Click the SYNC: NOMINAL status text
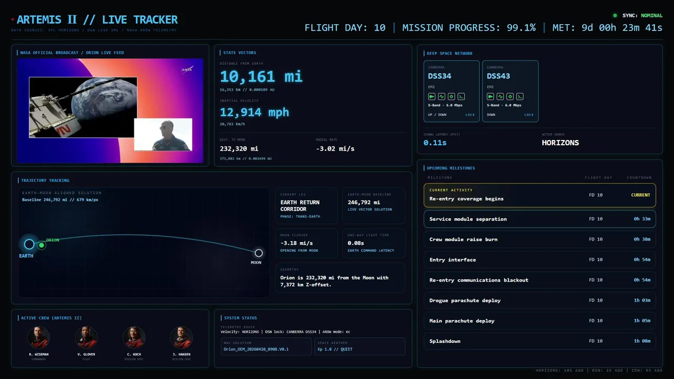 [x=642, y=16]
